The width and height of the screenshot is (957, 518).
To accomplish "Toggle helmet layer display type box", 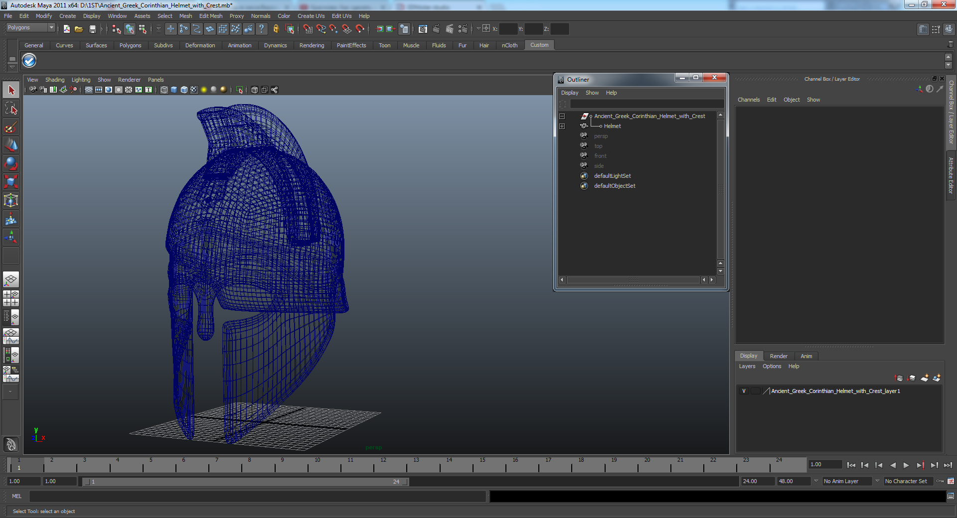I will pyautogui.click(x=756, y=391).
